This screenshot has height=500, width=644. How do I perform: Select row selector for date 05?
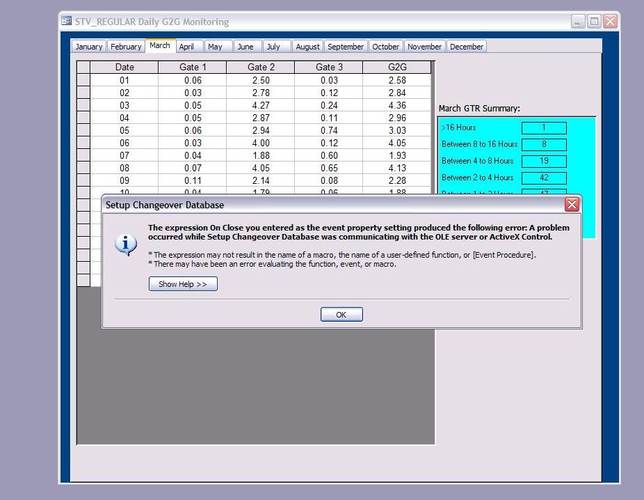point(83,130)
